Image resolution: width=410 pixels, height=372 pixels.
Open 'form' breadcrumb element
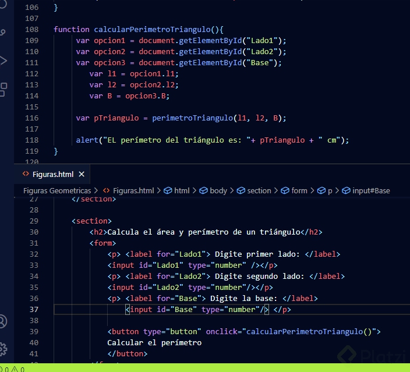(x=299, y=190)
